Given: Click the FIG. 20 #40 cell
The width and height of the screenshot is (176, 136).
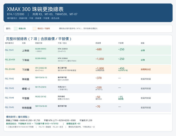Looking at the screenshot, I should click(10, 69).
